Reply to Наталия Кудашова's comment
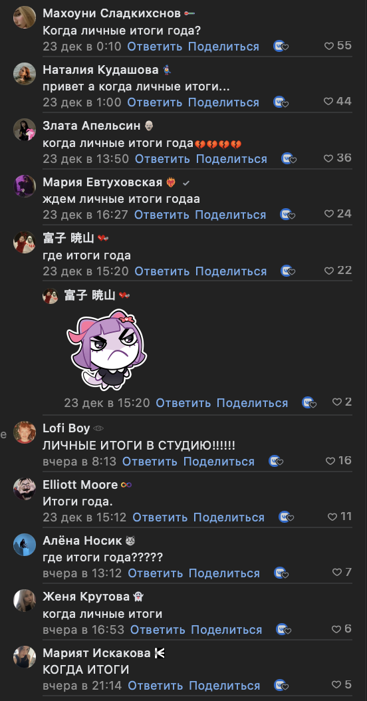367x701 pixels. pyautogui.click(x=155, y=102)
